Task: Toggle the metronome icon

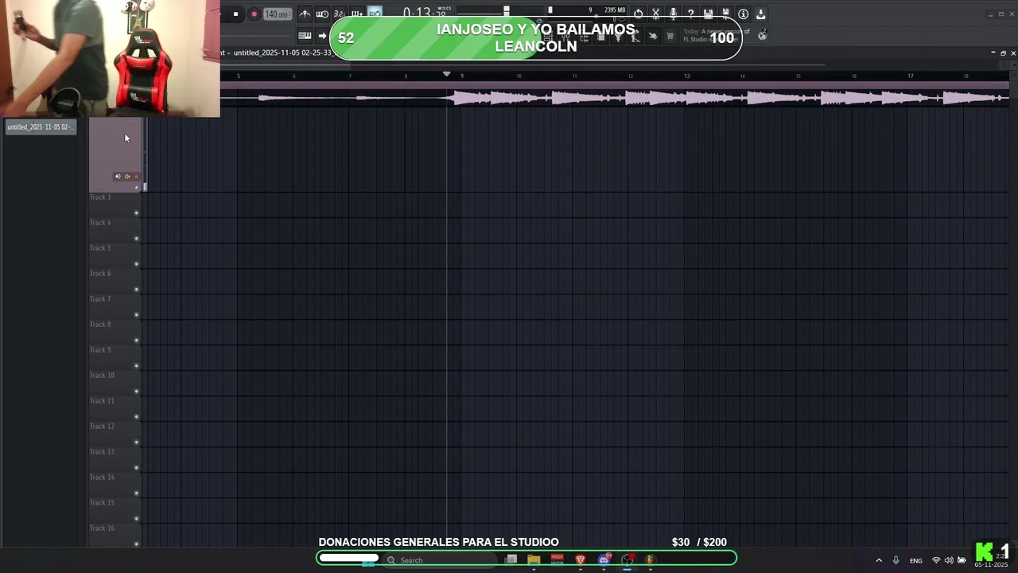Action: pos(305,14)
